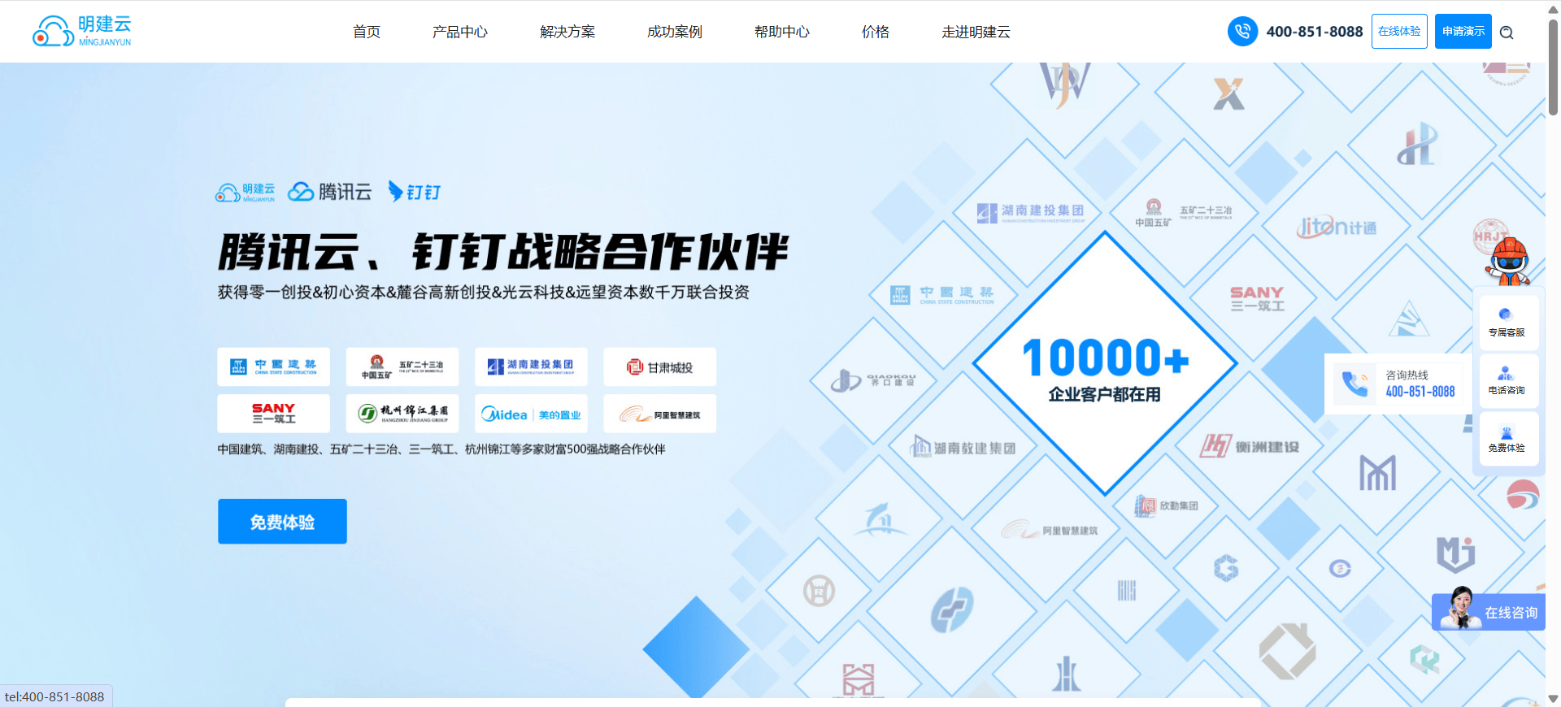
Task: Click the QIAOKOU 乔口建设 diamond tile
Action: [x=874, y=380]
